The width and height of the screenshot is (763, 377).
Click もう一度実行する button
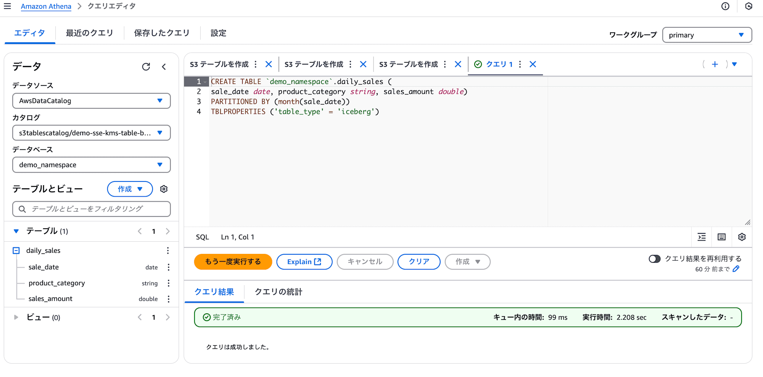click(x=233, y=262)
